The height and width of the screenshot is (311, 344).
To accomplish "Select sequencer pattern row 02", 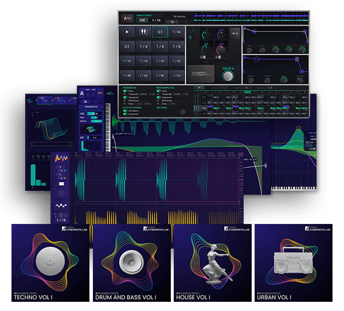I will coord(204,103).
